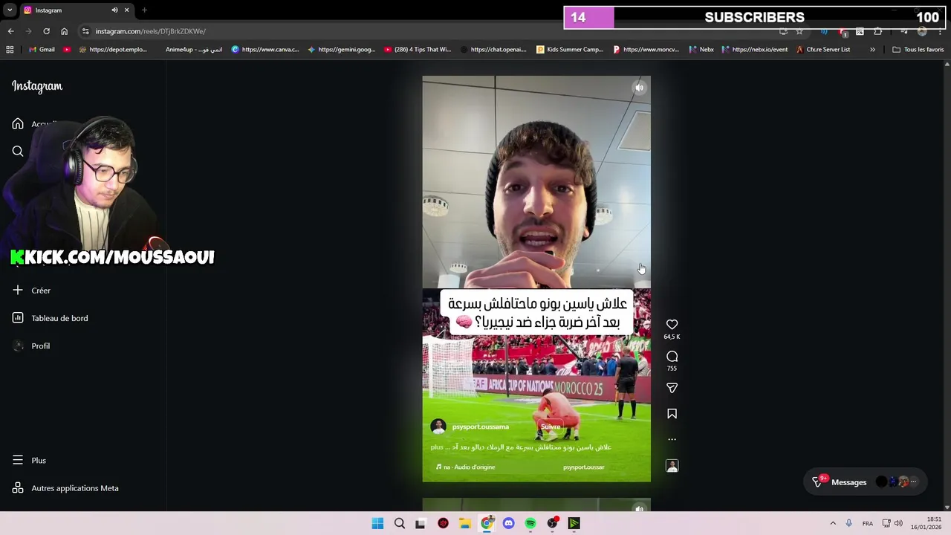Screen dimensions: 951x535
Task: Open the Windows Start menu
Action: (377, 524)
